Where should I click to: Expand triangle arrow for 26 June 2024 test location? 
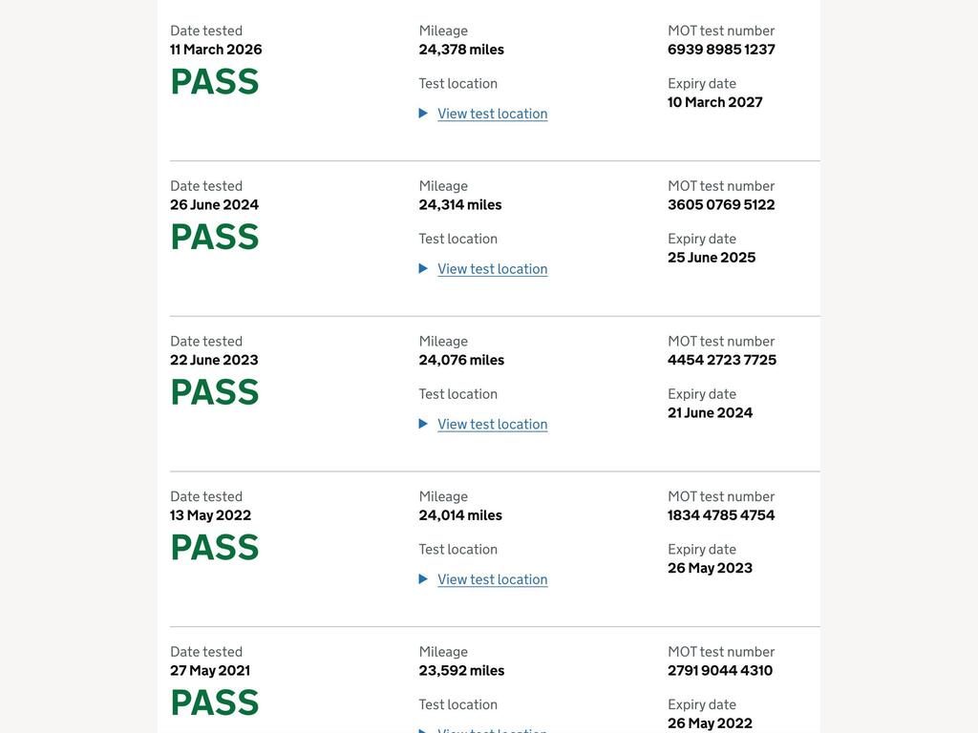point(423,268)
